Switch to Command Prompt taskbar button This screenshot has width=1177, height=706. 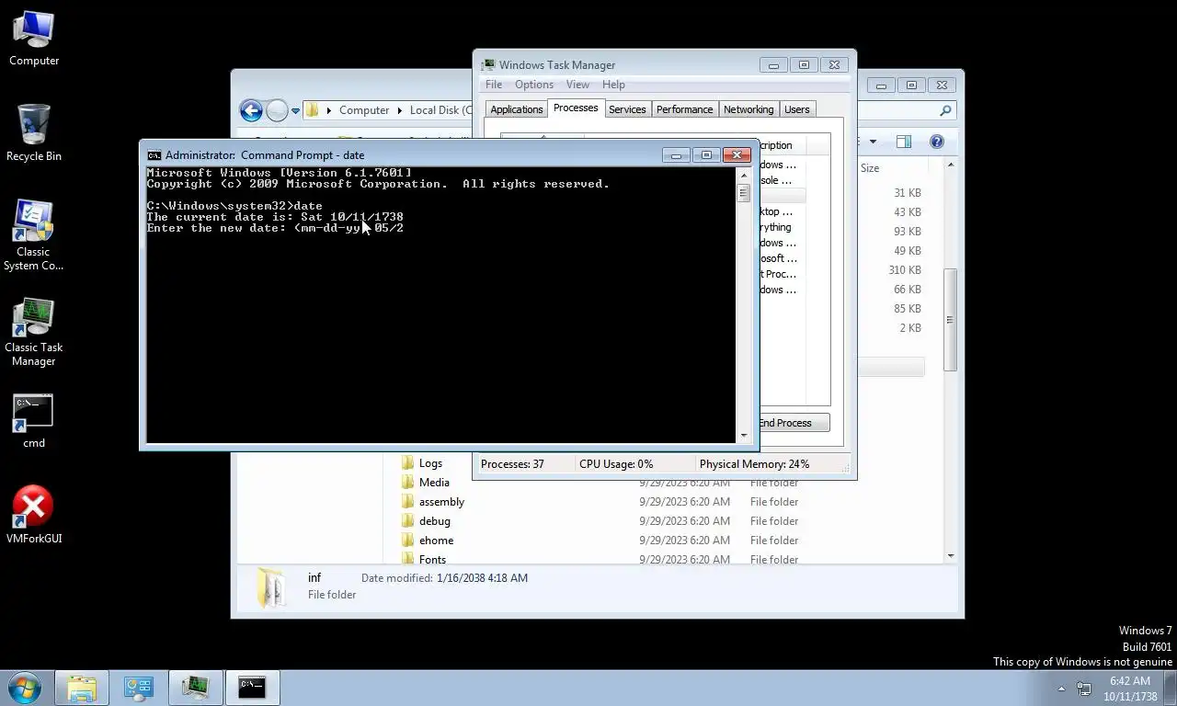pos(252,687)
